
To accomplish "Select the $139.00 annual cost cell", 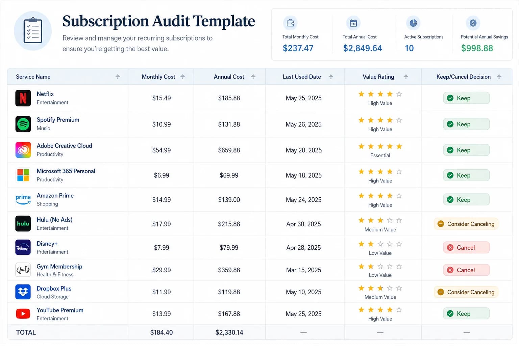I will tap(229, 200).
